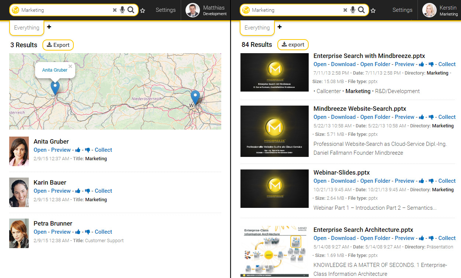461x278 pixels.
Task: Preview Webinar-Slides.pptx
Action: 405,181
